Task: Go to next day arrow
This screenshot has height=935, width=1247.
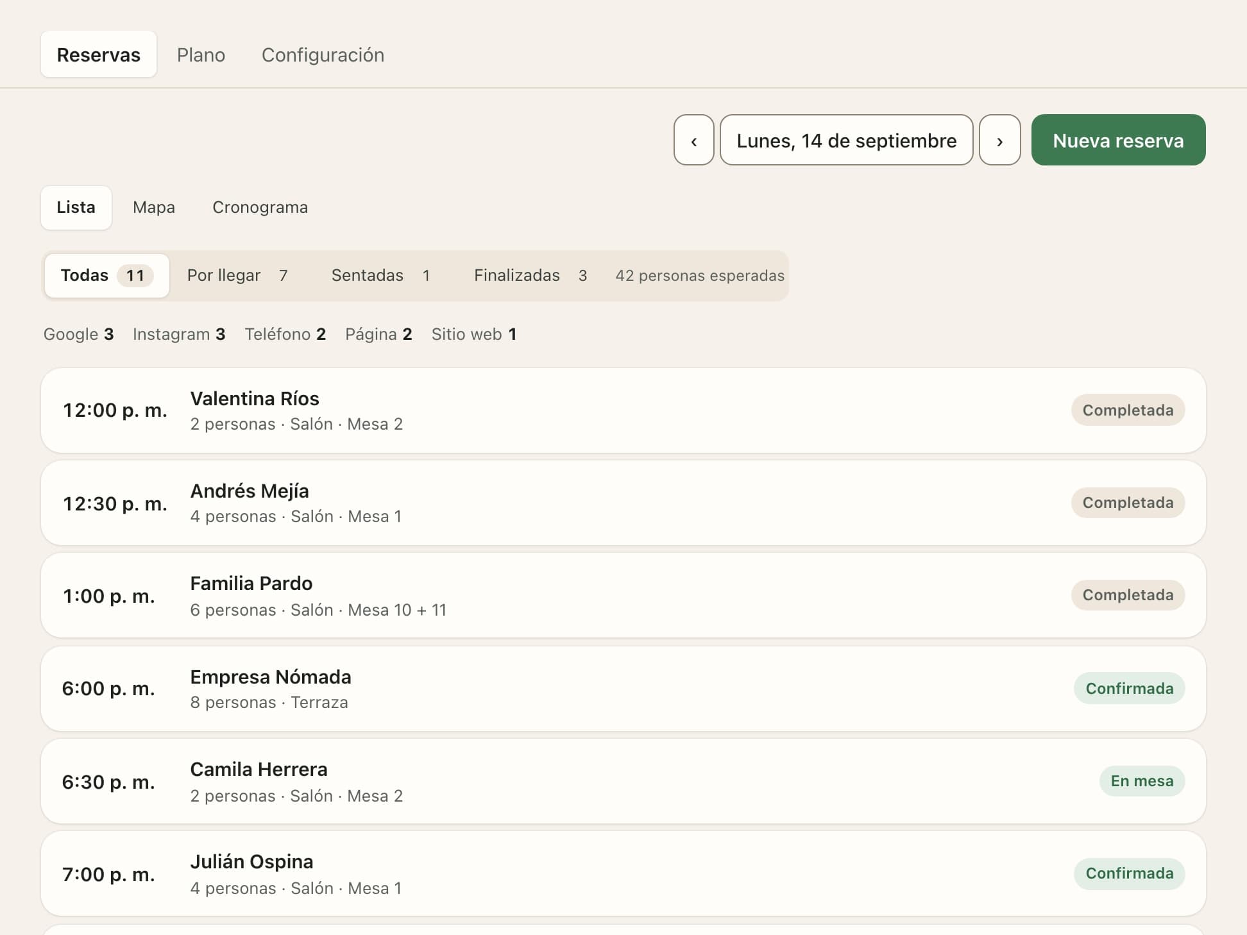Action: (999, 140)
